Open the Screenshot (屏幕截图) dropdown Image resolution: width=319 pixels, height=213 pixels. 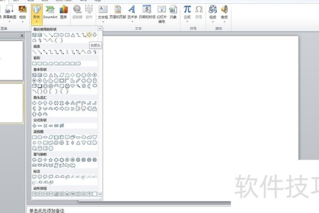click(10, 14)
